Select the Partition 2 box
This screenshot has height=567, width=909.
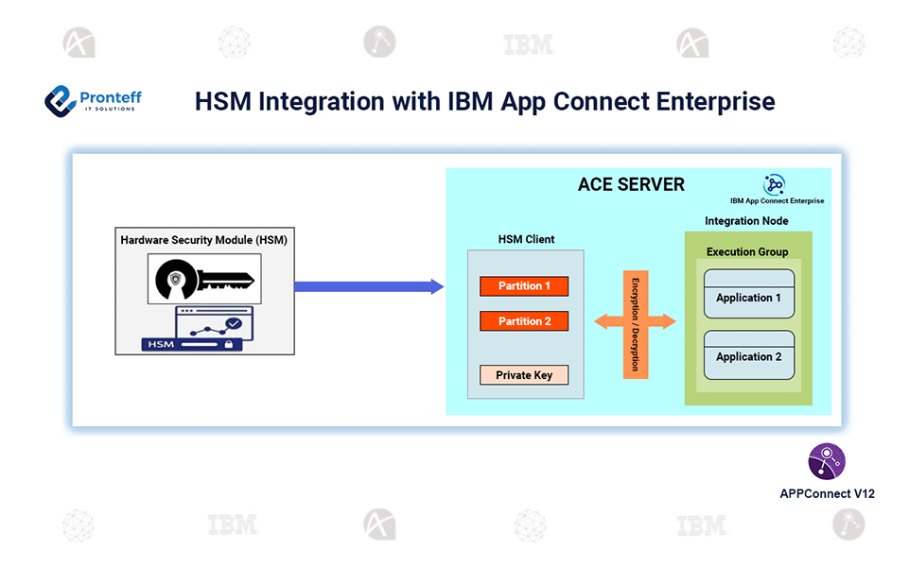[524, 321]
